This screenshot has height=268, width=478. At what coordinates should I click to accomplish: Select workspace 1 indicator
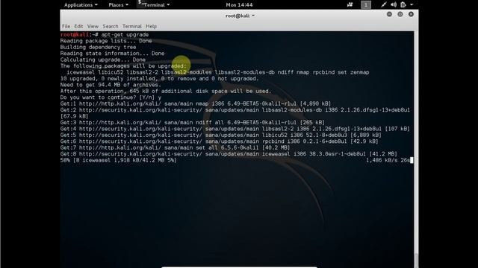coord(366,4)
